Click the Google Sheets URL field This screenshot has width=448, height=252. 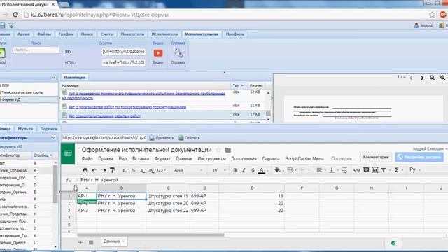click(104, 138)
